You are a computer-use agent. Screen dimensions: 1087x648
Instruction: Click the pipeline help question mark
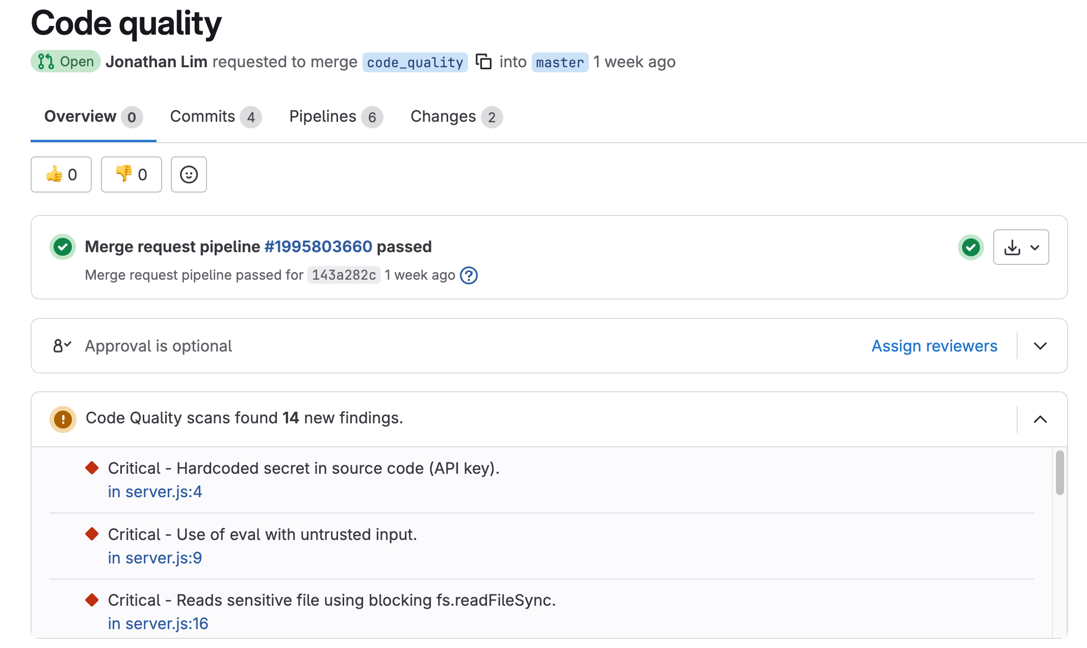tap(469, 275)
